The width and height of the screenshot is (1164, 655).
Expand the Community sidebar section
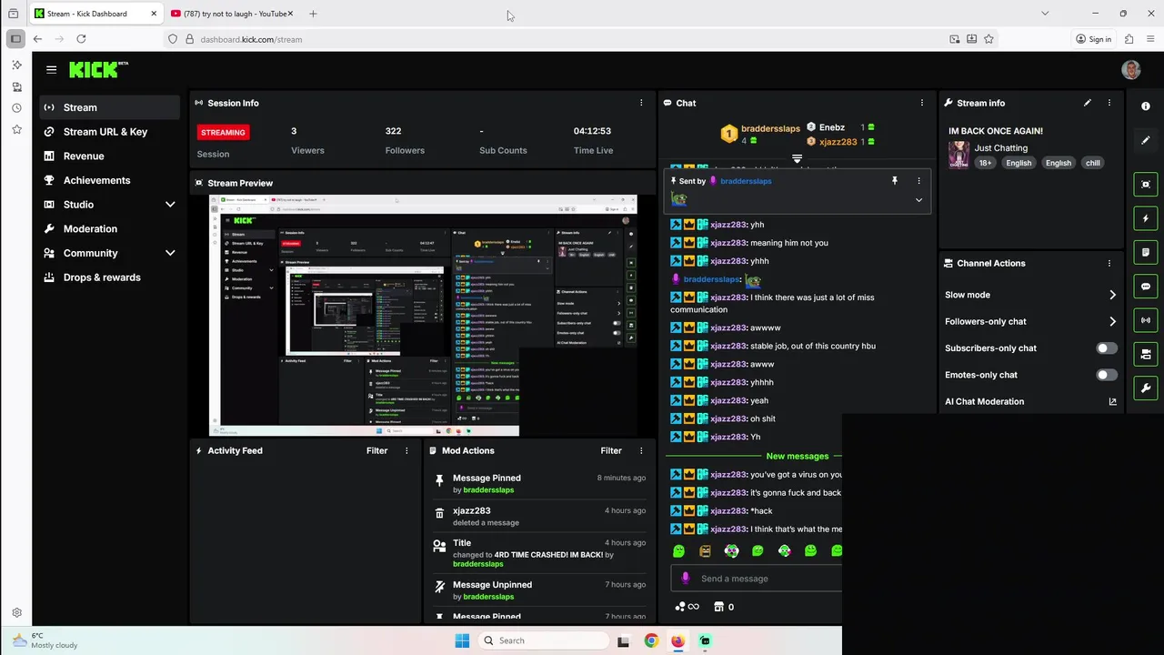170,253
